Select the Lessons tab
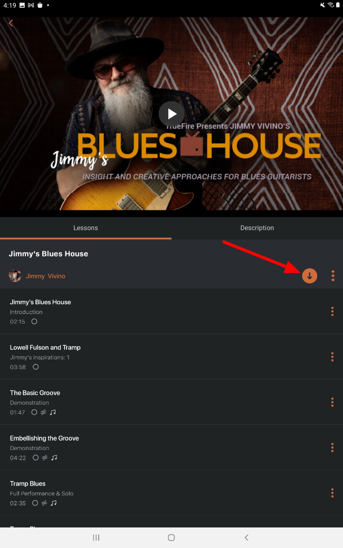Viewport: 343px width, 548px height. 85,228
